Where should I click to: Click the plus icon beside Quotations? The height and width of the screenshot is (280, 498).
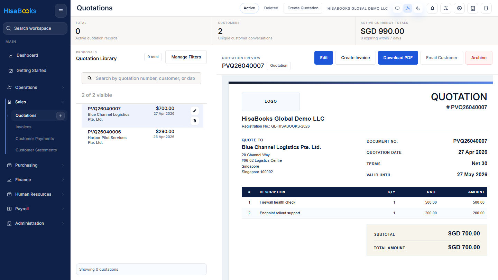tap(61, 116)
